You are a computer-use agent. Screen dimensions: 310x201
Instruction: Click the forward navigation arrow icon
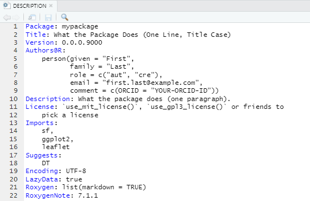tap(16, 18)
